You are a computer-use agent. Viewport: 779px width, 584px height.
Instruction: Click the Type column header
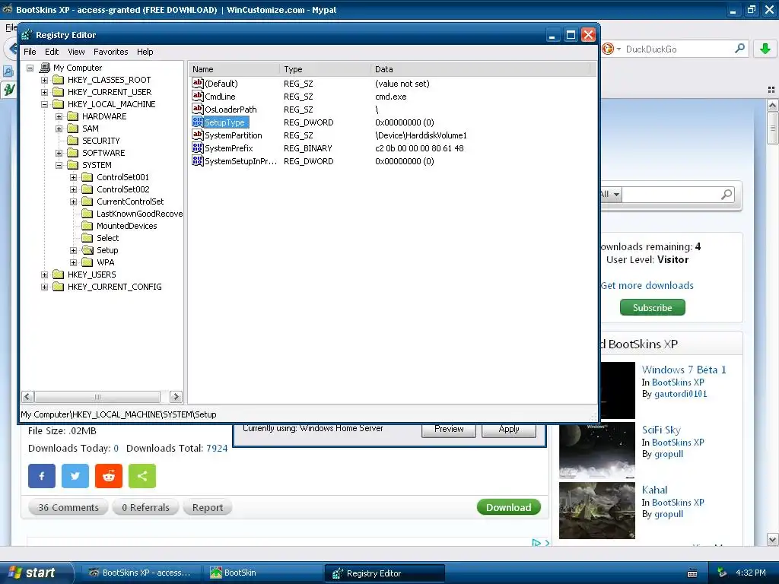click(x=325, y=69)
